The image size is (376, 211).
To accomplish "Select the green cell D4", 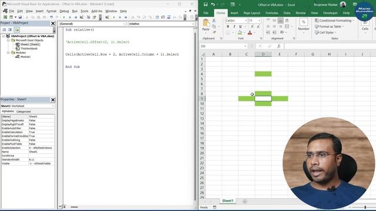I will coord(263,74).
